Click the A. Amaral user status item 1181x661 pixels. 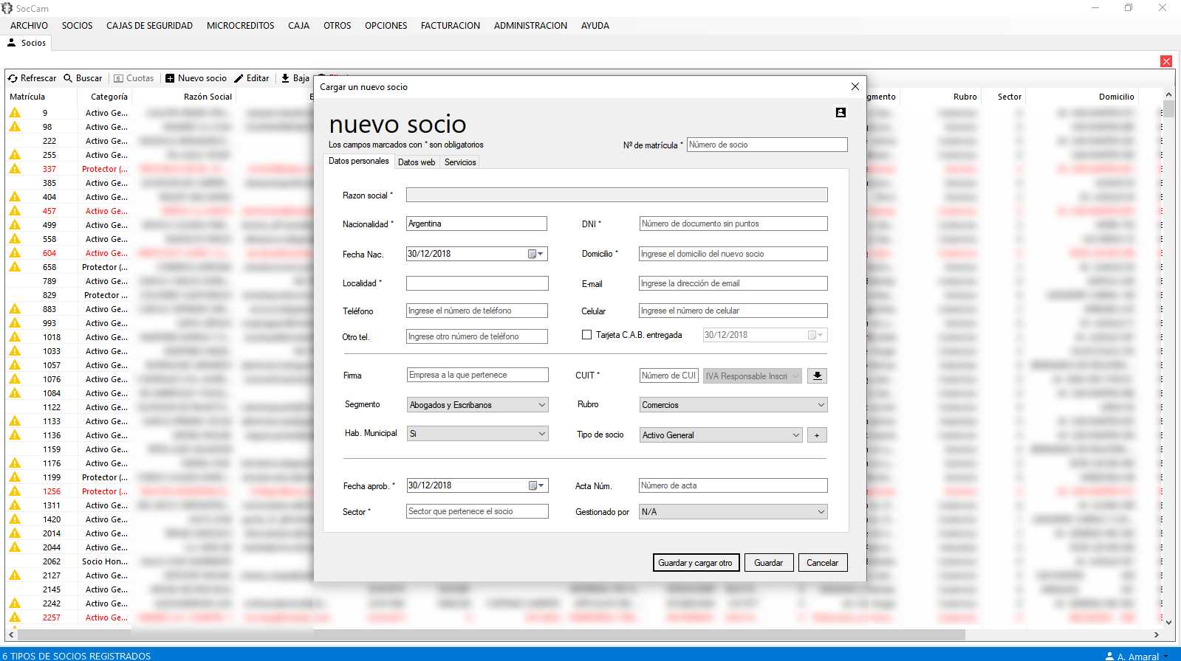(1137, 656)
